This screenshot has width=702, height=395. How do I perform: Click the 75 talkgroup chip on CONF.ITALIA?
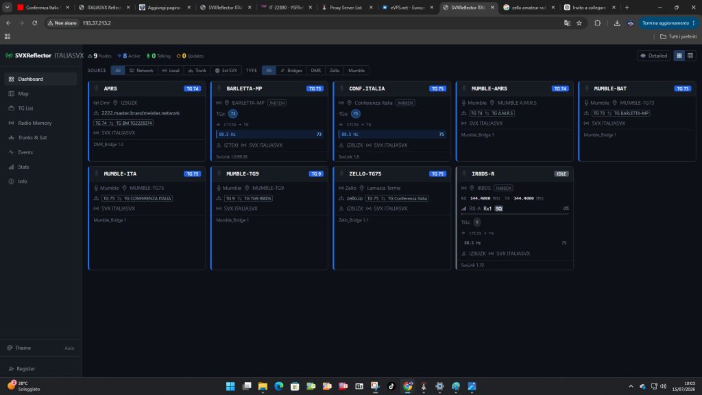tap(356, 114)
